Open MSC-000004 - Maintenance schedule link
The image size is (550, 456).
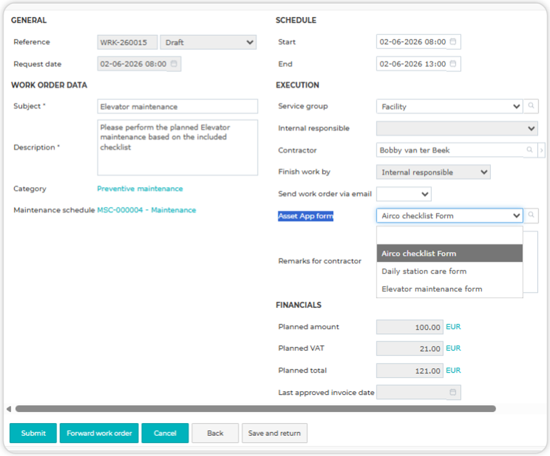(147, 210)
